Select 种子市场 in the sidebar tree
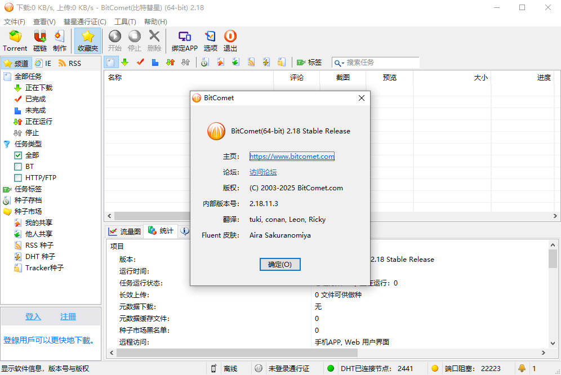The image size is (561, 375). [28, 212]
